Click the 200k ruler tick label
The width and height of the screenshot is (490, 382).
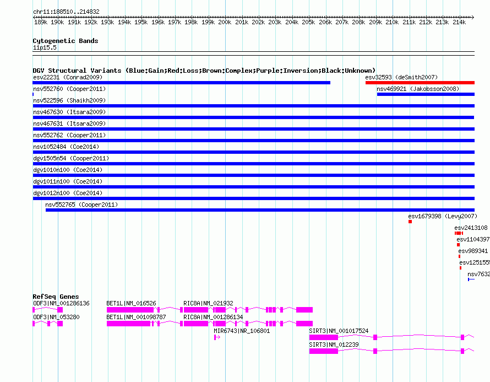(225, 22)
